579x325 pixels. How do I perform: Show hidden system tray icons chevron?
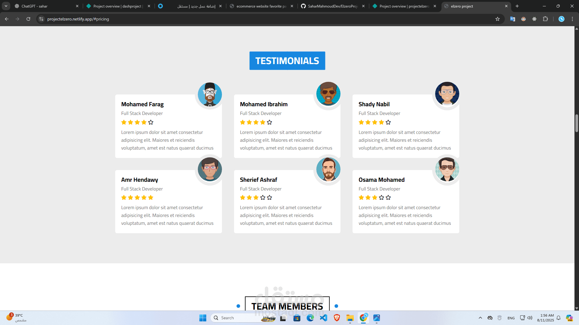pos(480,318)
